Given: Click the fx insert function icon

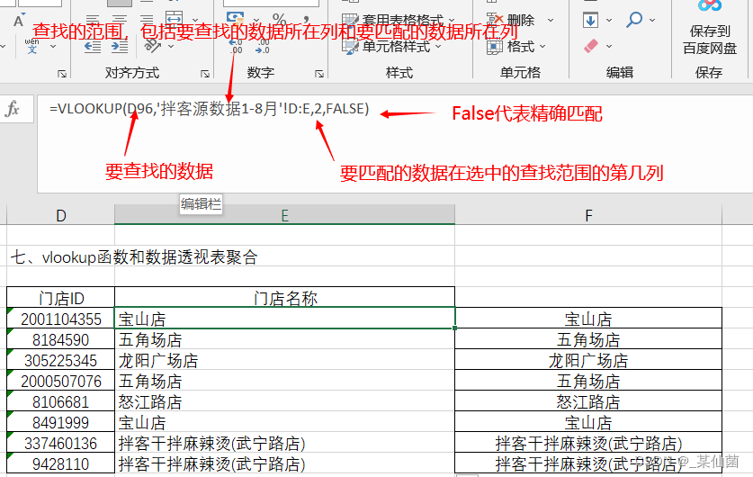Looking at the screenshot, I should pos(13,109).
